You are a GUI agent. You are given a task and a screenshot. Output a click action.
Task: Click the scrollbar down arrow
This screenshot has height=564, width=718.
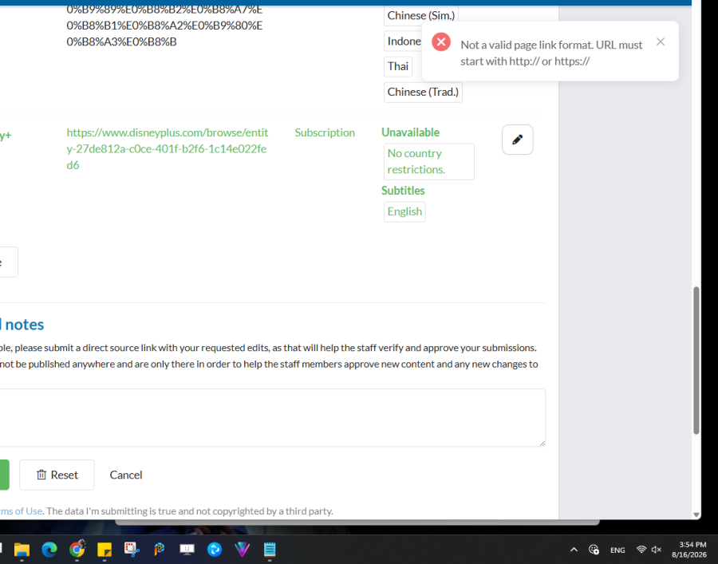pos(696,515)
